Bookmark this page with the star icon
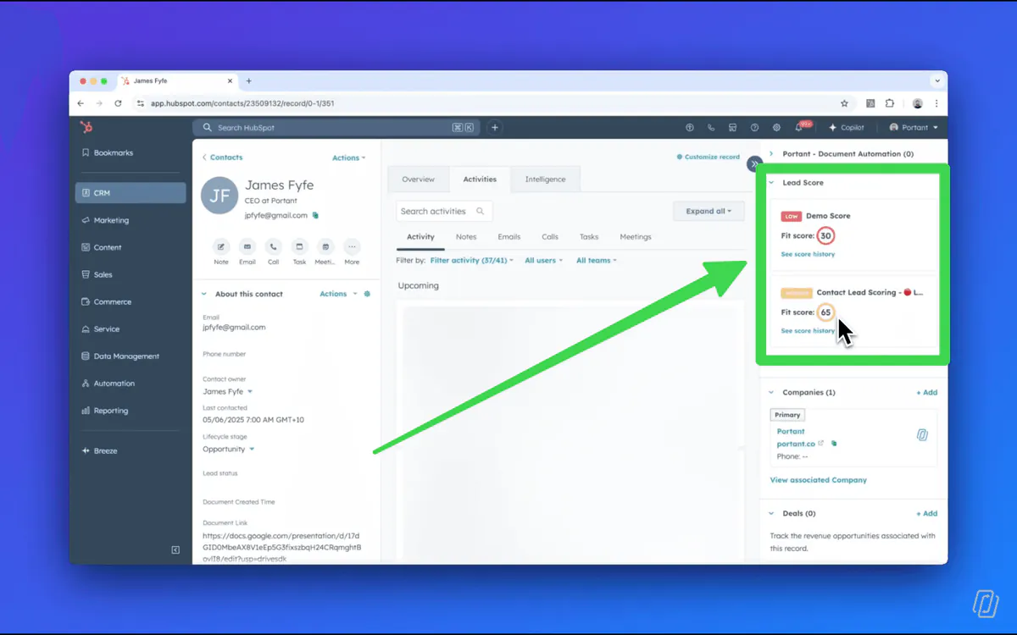 click(844, 103)
